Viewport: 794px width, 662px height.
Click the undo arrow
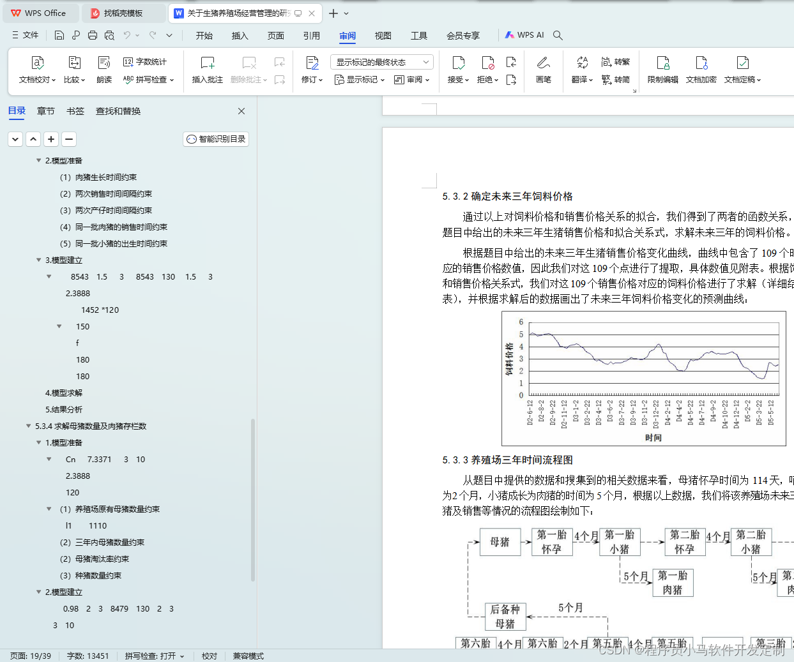pyautogui.click(x=127, y=35)
